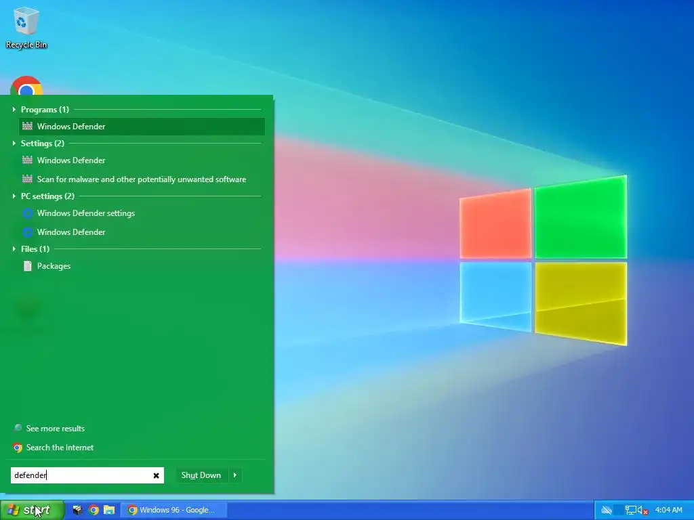Open the Packages file result
This screenshot has width=694, height=520.
pyautogui.click(x=142, y=265)
